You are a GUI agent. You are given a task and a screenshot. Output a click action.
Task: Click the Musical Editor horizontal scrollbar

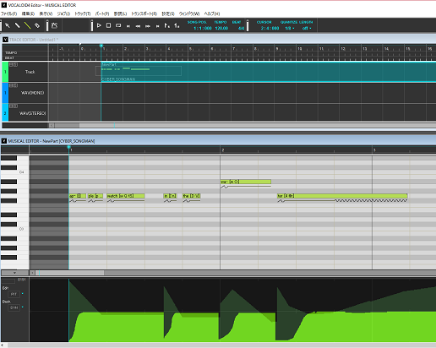click(x=236, y=273)
